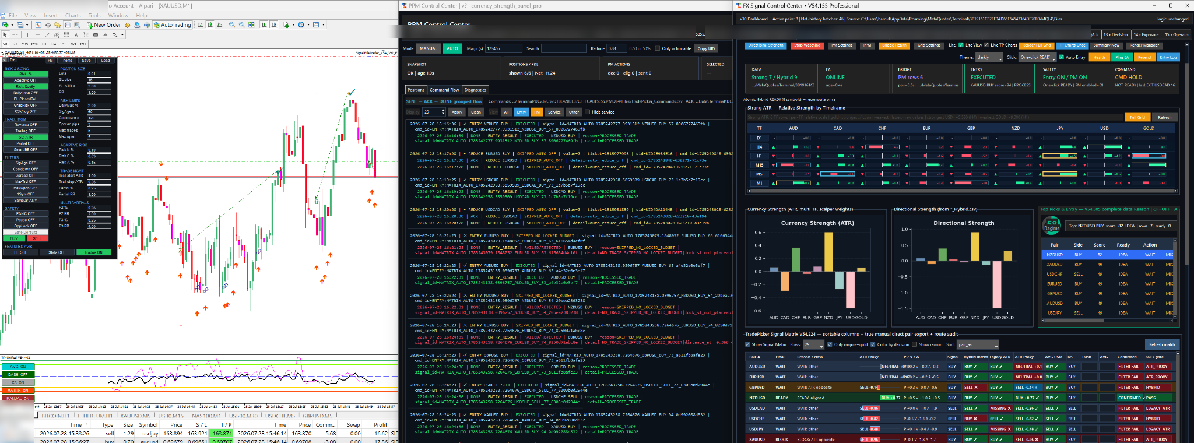Click the Display count spinner arrows

tap(443, 112)
